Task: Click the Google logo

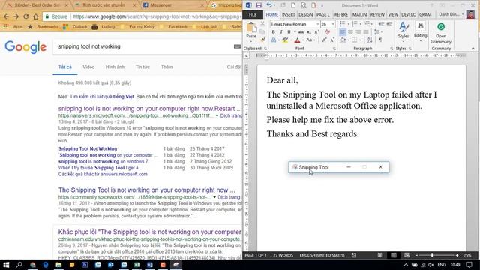Action: pos(25,46)
